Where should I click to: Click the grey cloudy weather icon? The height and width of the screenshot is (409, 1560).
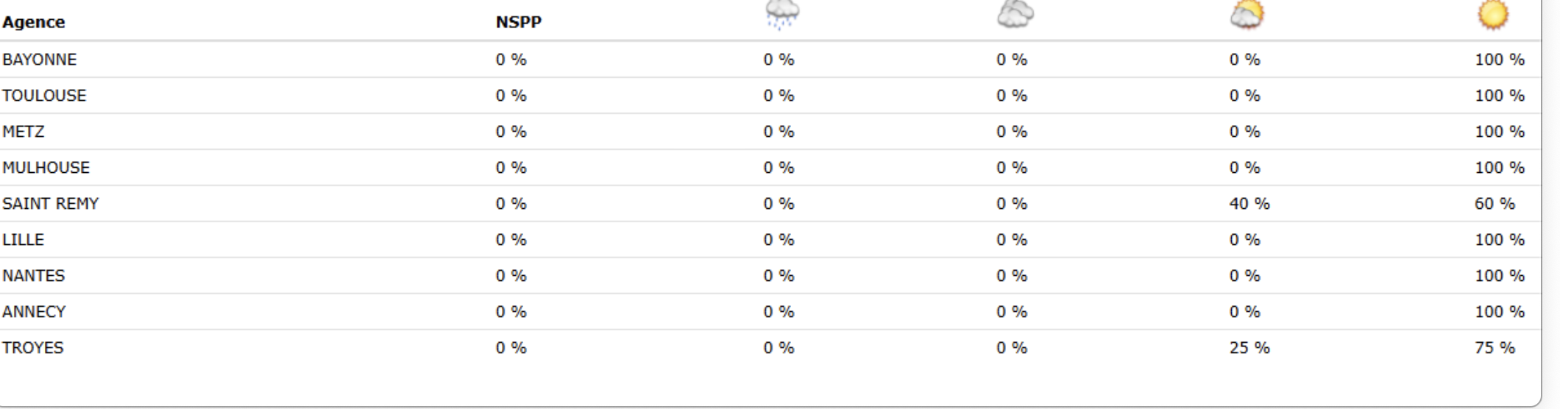[1015, 15]
